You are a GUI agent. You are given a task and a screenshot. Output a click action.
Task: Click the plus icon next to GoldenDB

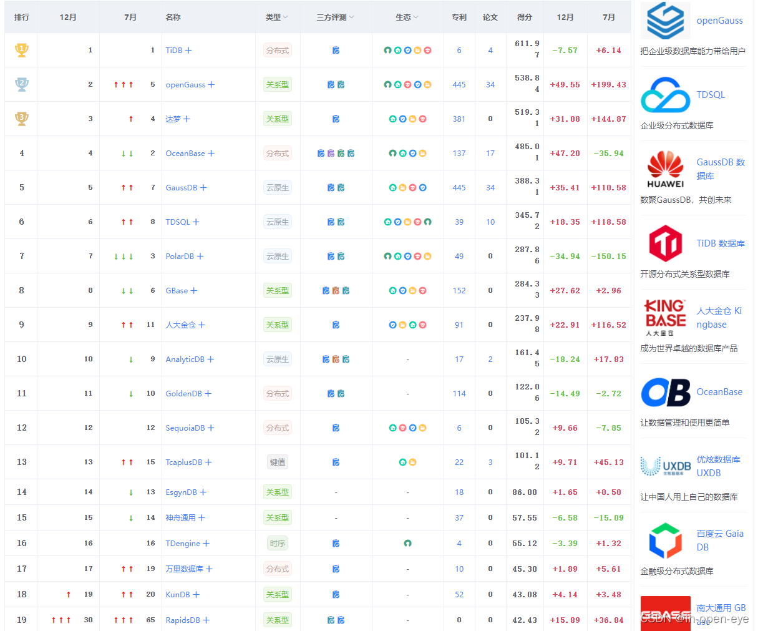(208, 394)
